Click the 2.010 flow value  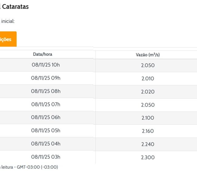pos(148,79)
